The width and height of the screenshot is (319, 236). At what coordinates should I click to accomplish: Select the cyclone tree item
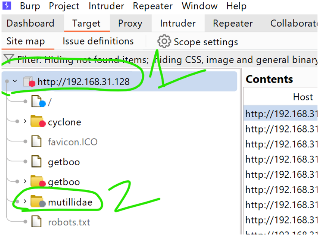(65, 122)
